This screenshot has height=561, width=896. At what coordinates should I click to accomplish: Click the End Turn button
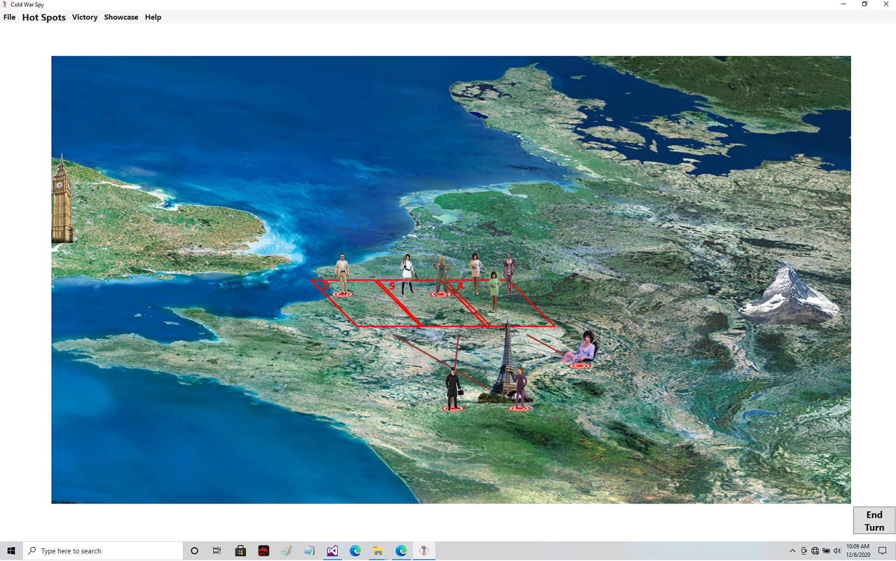[874, 521]
